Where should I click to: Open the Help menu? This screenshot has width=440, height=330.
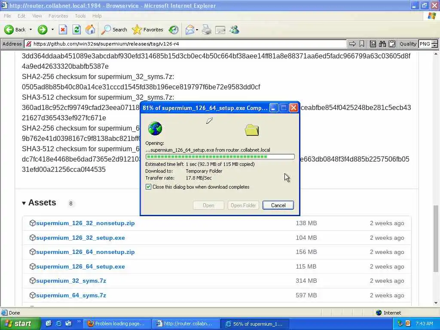[x=97, y=16]
